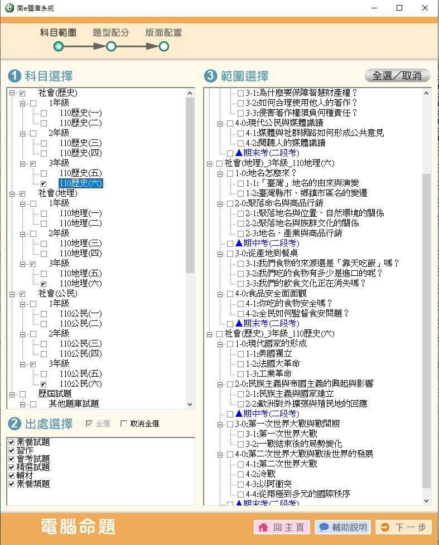Viewport: 439px width, 545px height.
Task: Open 輔助說明 help button
Action: coord(343,527)
